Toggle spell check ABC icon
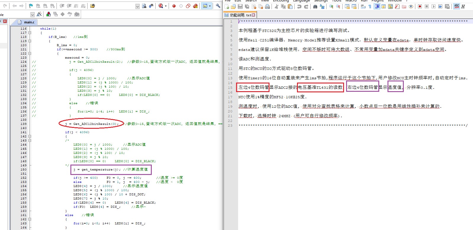Screen dimensions: 473x230 click(x=457, y=7)
